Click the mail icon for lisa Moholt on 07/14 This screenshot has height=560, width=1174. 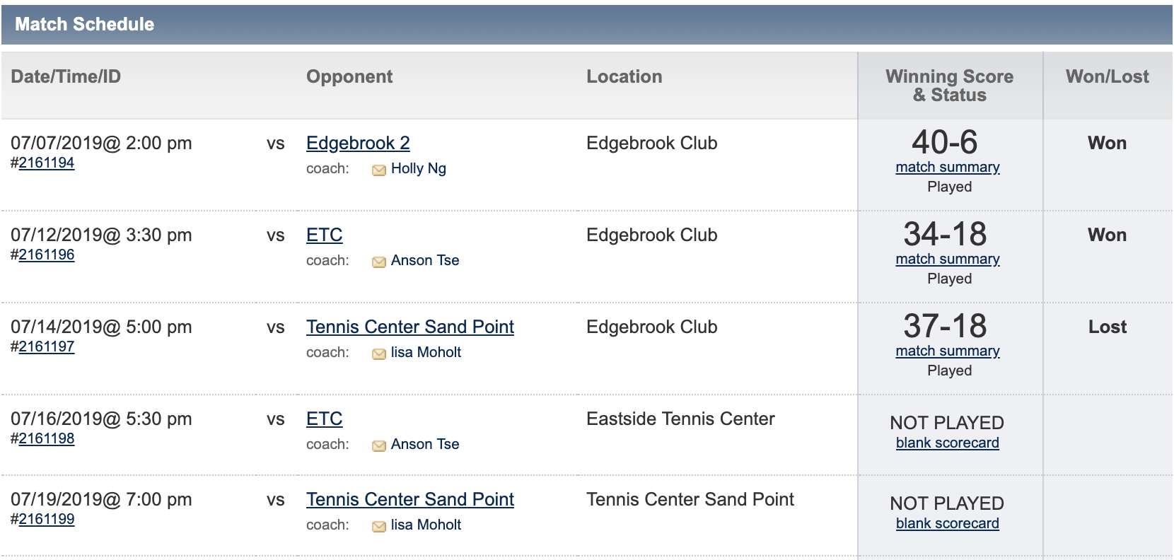click(379, 354)
